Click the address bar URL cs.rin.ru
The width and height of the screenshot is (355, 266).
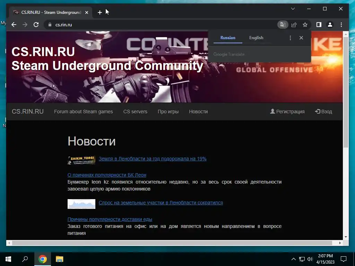click(64, 25)
